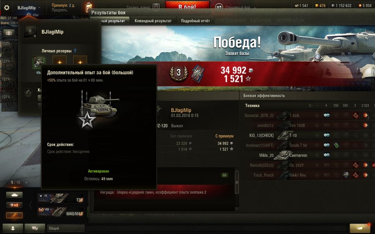
Task: Switch to the Командный результат tab
Action: click(x=153, y=21)
